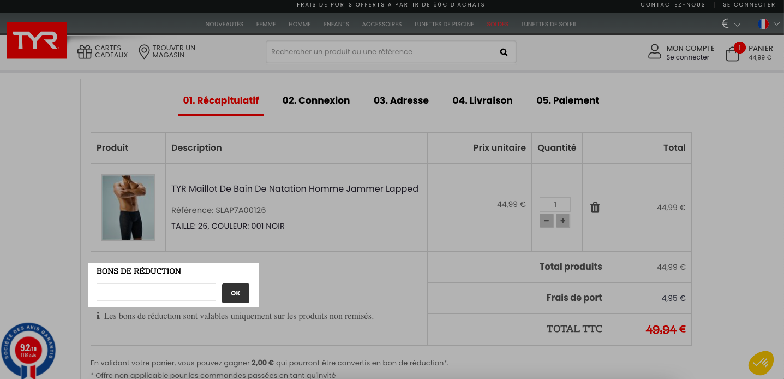784x379 pixels.
Task: Expand the French flag language dropdown
Action: (x=768, y=24)
